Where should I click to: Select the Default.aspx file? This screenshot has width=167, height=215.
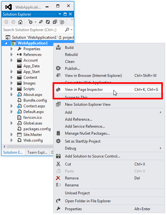(x=34, y=112)
